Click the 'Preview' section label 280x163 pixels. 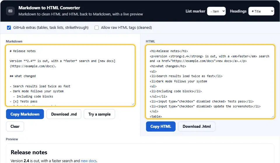coord(12,139)
